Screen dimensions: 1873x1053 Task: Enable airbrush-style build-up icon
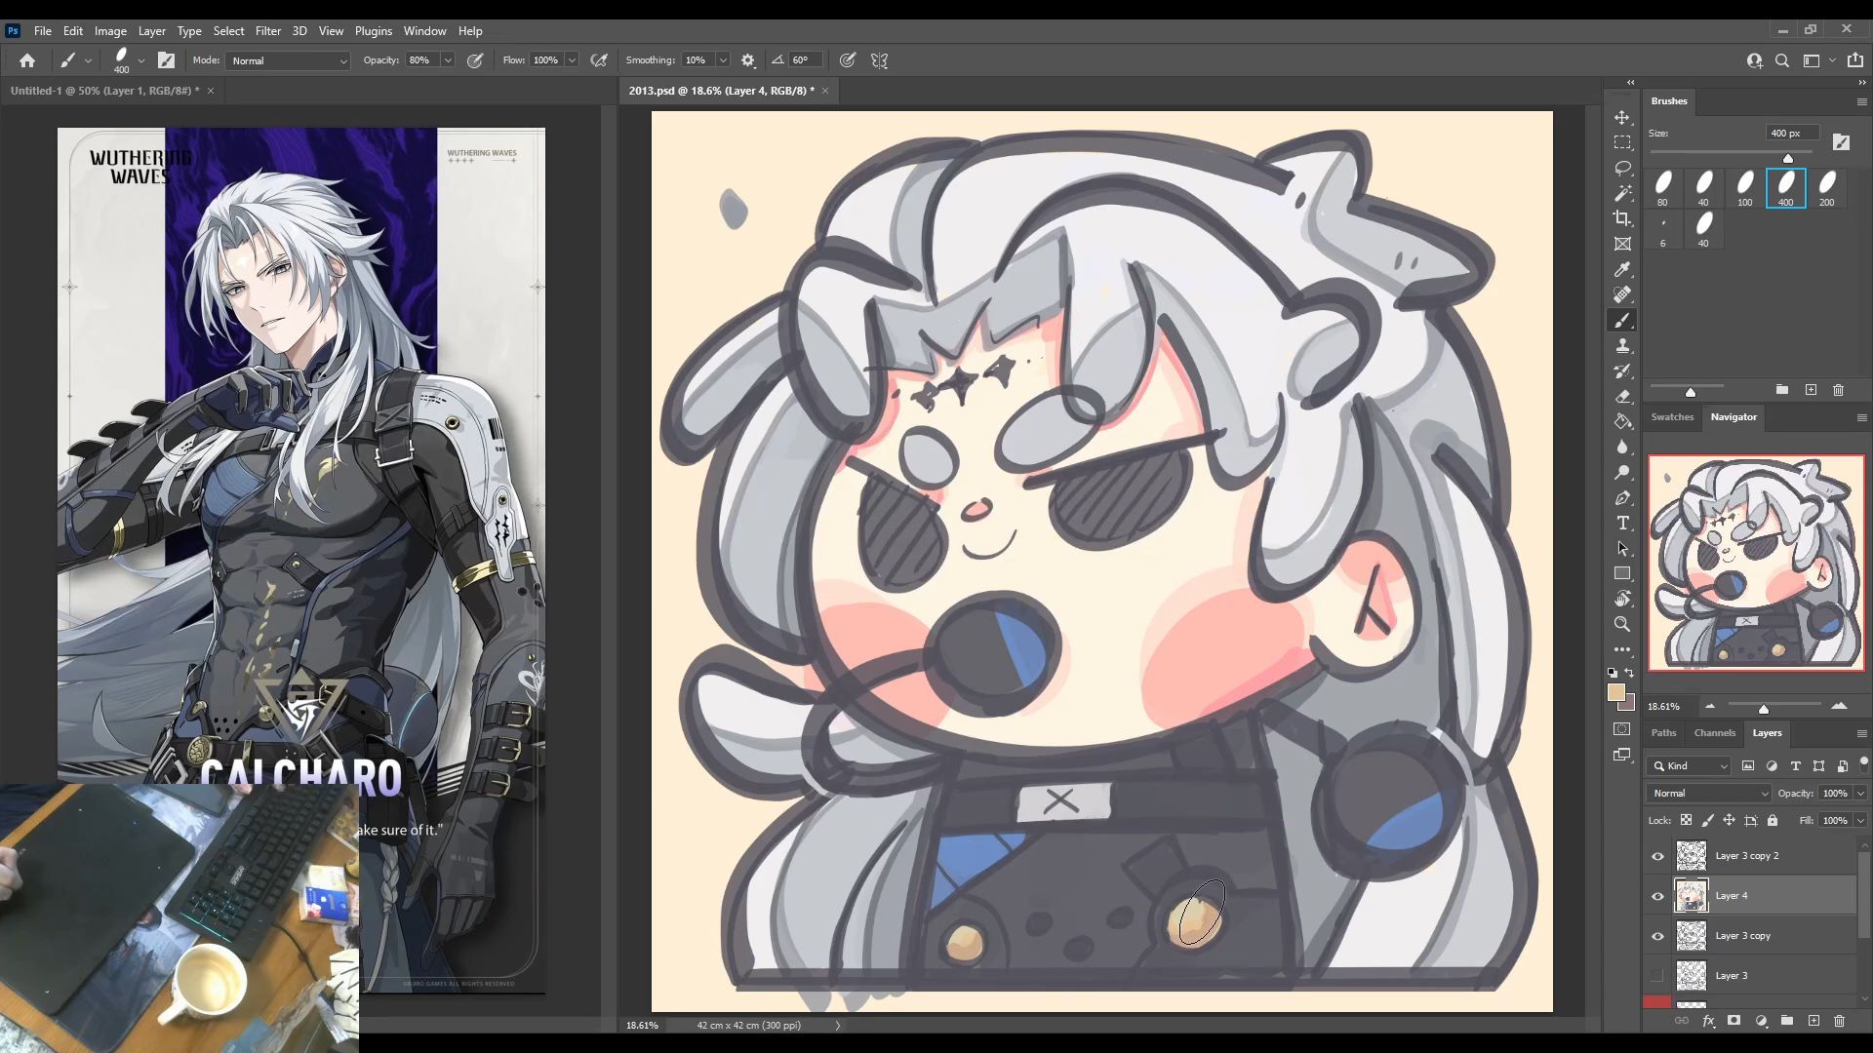click(x=599, y=60)
